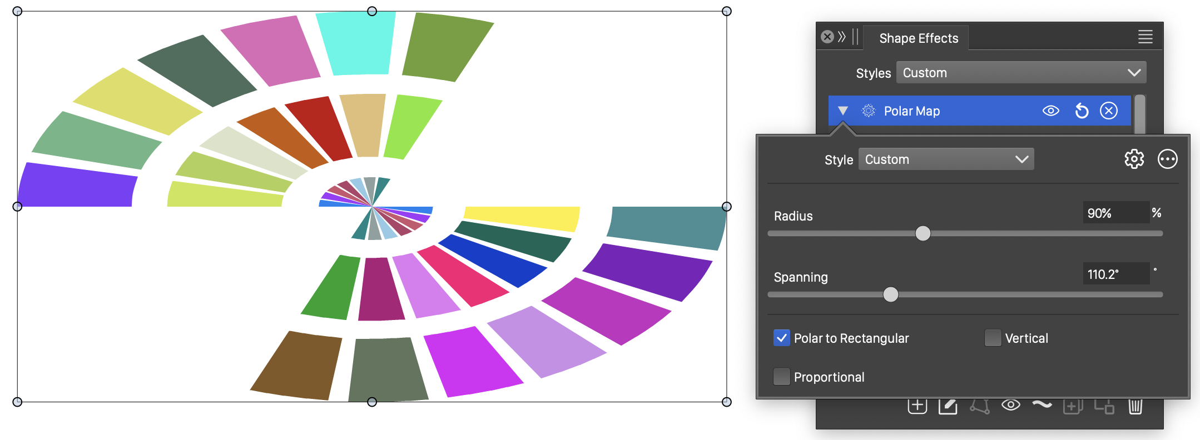
Task: Click the add effect plus icon
Action: 917,407
